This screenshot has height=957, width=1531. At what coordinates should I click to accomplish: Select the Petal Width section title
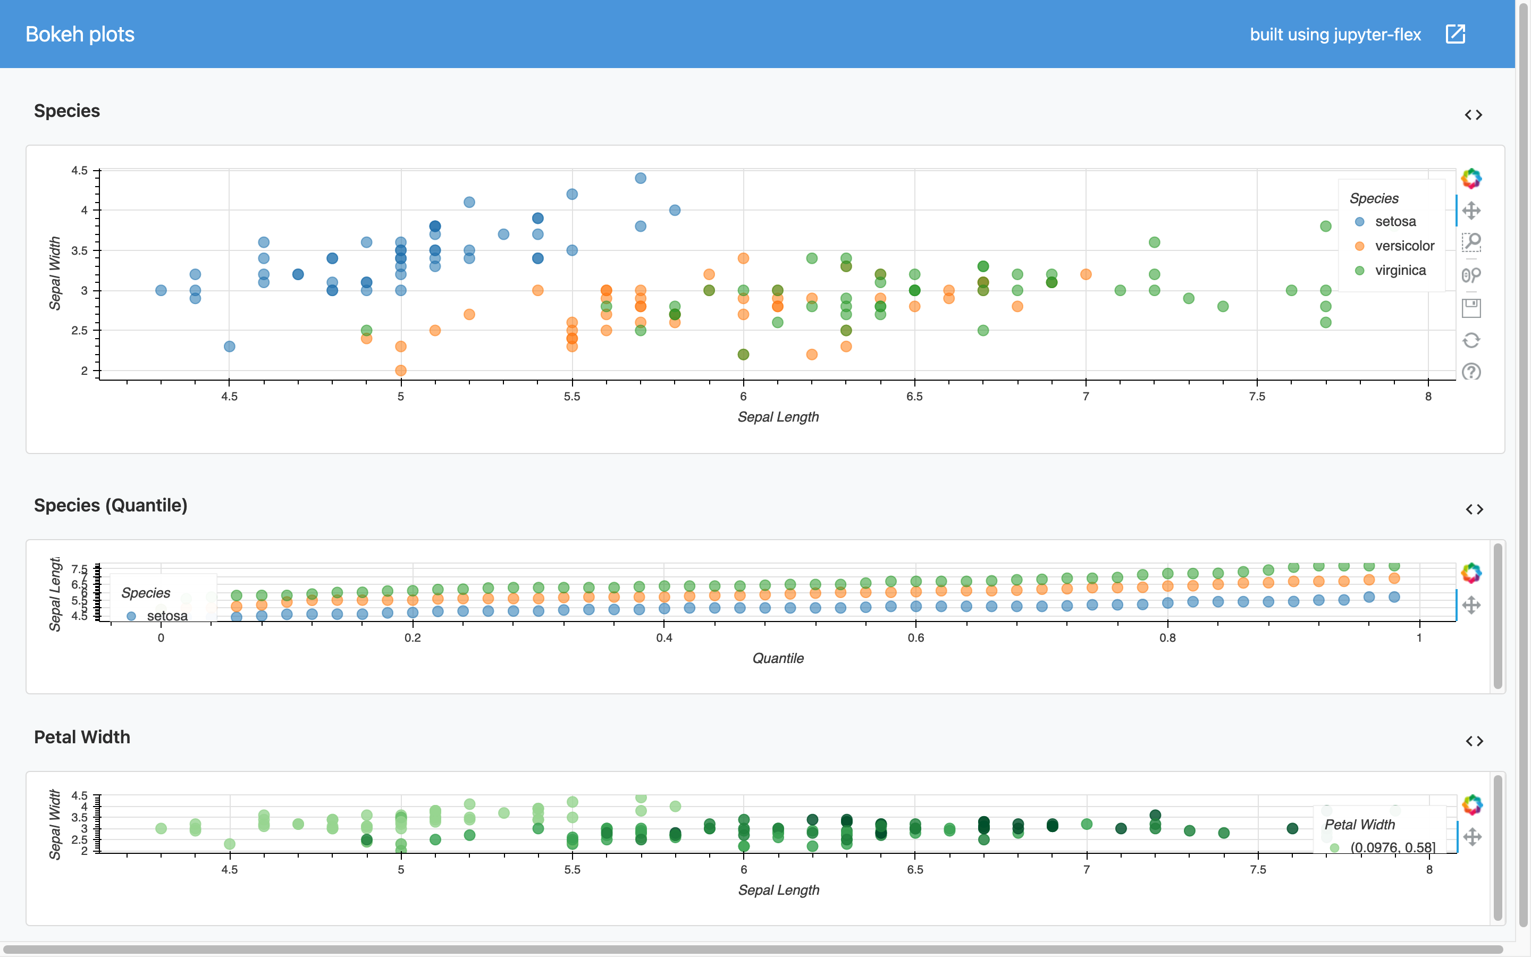tap(82, 737)
